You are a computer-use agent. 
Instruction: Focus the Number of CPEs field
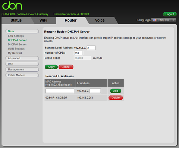78,53
